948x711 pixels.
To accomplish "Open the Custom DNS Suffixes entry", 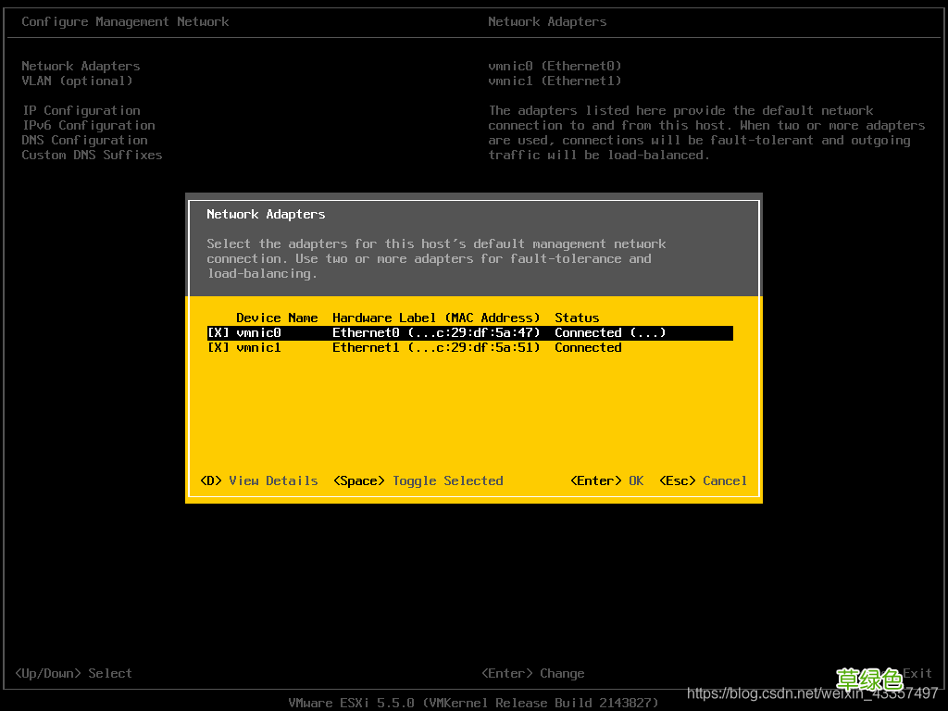I will [x=92, y=155].
